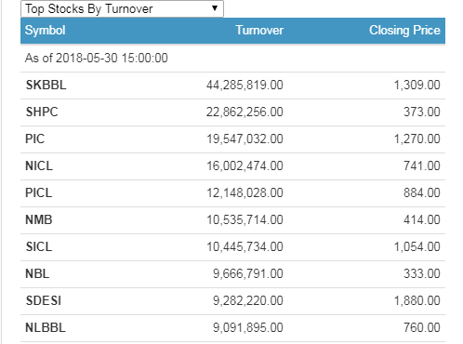The width and height of the screenshot is (463, 344).
Task: Open the PIC stock symbol link
Action: coord(34,139)
